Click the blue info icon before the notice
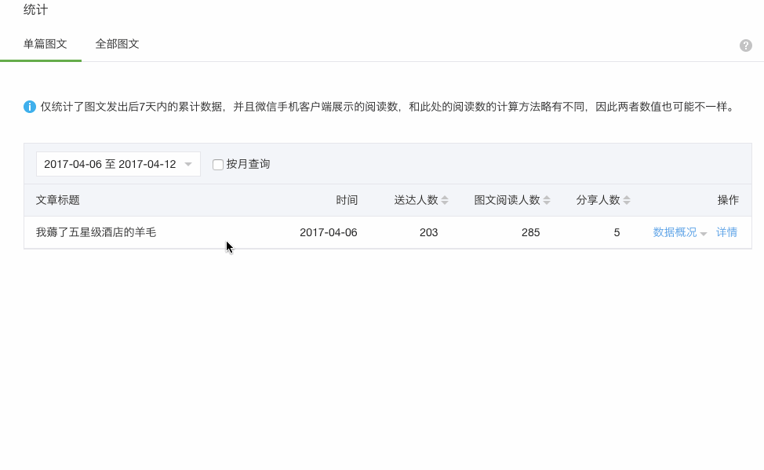This screenshot has height=470, width=764. (30, 107)
